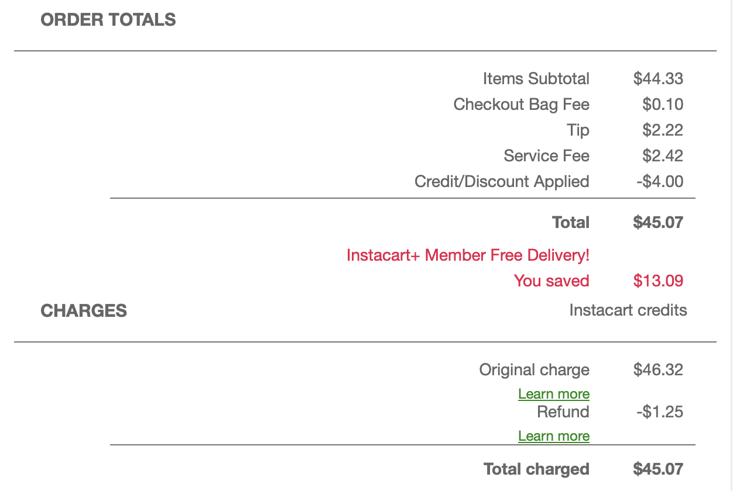This screenshot has height=491, width=733.
Task: Click the $2.42 service fee amount
Action: pyautogui.click(x=662, y=156)
